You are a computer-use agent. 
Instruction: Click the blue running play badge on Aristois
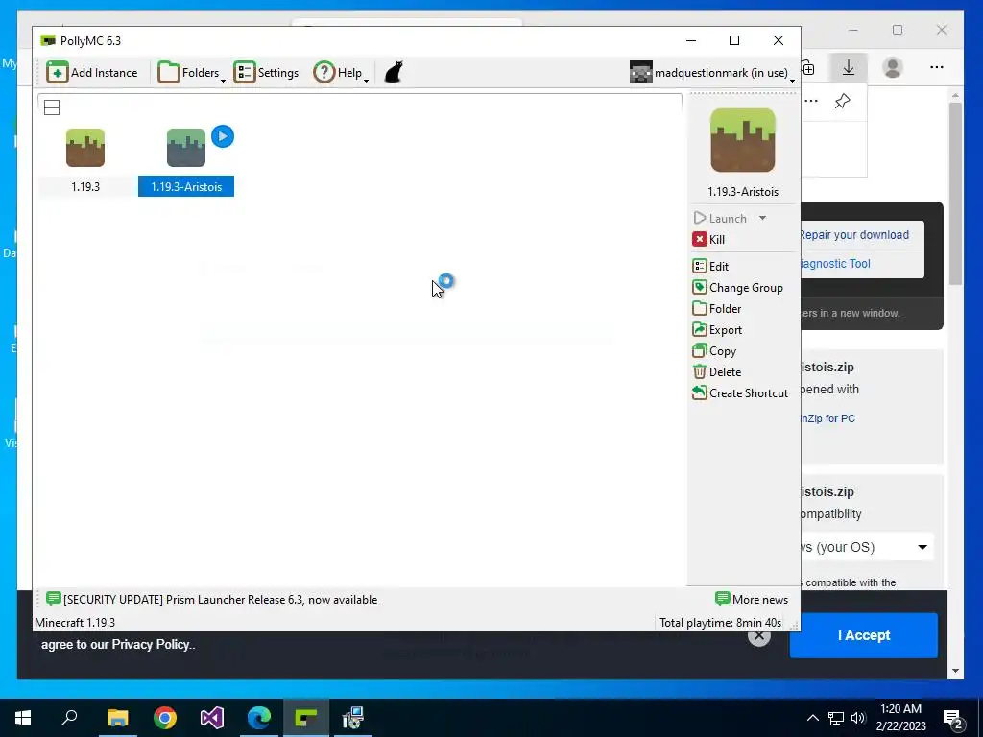[223, 136]
